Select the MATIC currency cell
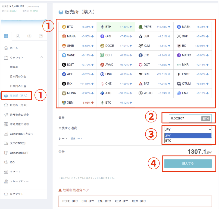219x210 pixels. coord(192,55)
